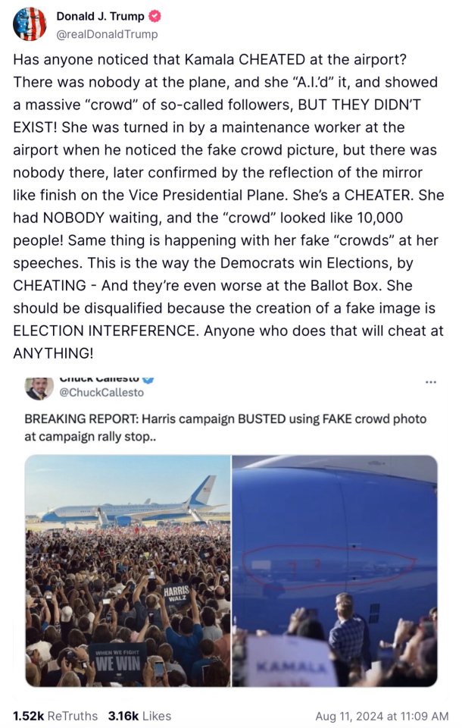The image size is (462, 728).
Task: Click the @realDonaldTrump handle
Action: (x=107, y=33)
